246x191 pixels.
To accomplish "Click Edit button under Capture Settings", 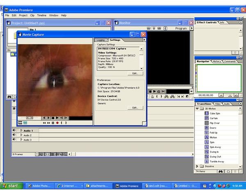I will (135, 73).
